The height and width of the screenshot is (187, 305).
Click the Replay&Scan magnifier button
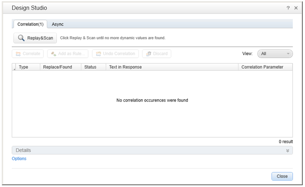(35, 38)
